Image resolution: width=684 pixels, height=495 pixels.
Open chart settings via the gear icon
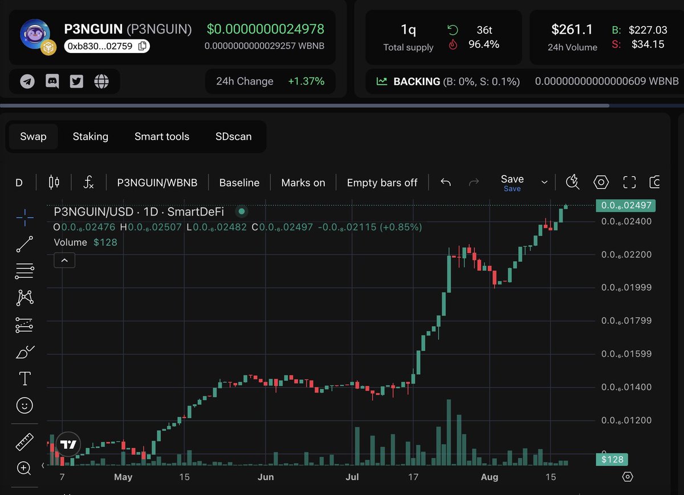pyautogui.click(x=601, y=182)
